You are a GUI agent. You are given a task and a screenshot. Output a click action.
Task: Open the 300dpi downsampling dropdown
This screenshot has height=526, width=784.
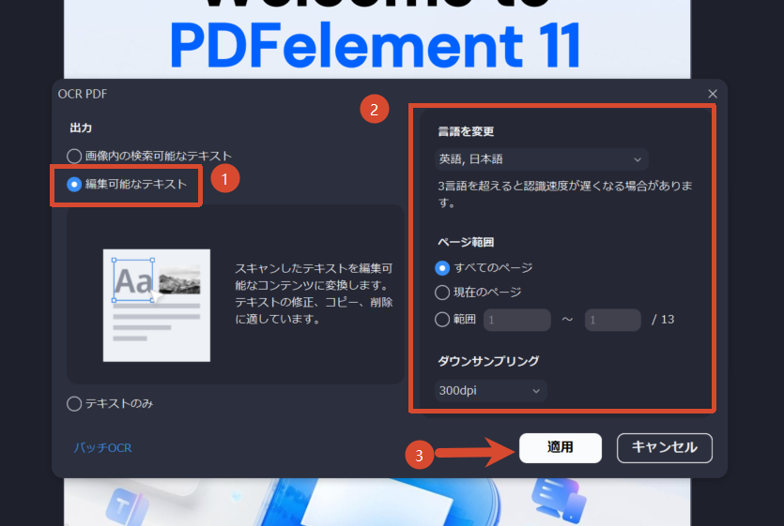[490, 391]
